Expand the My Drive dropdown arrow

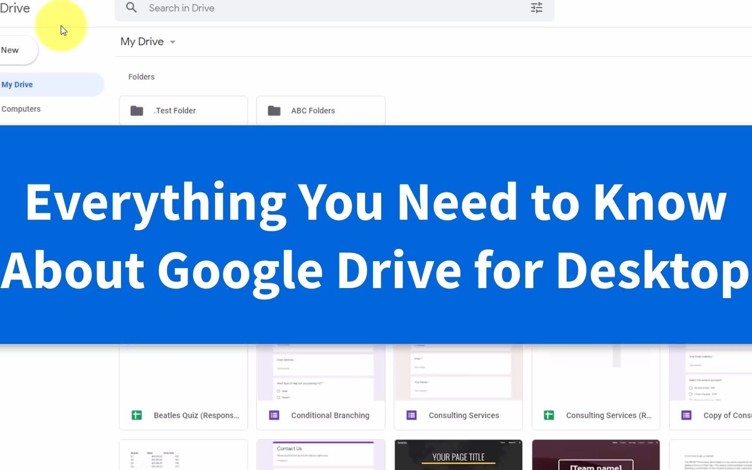click(173, 42)
